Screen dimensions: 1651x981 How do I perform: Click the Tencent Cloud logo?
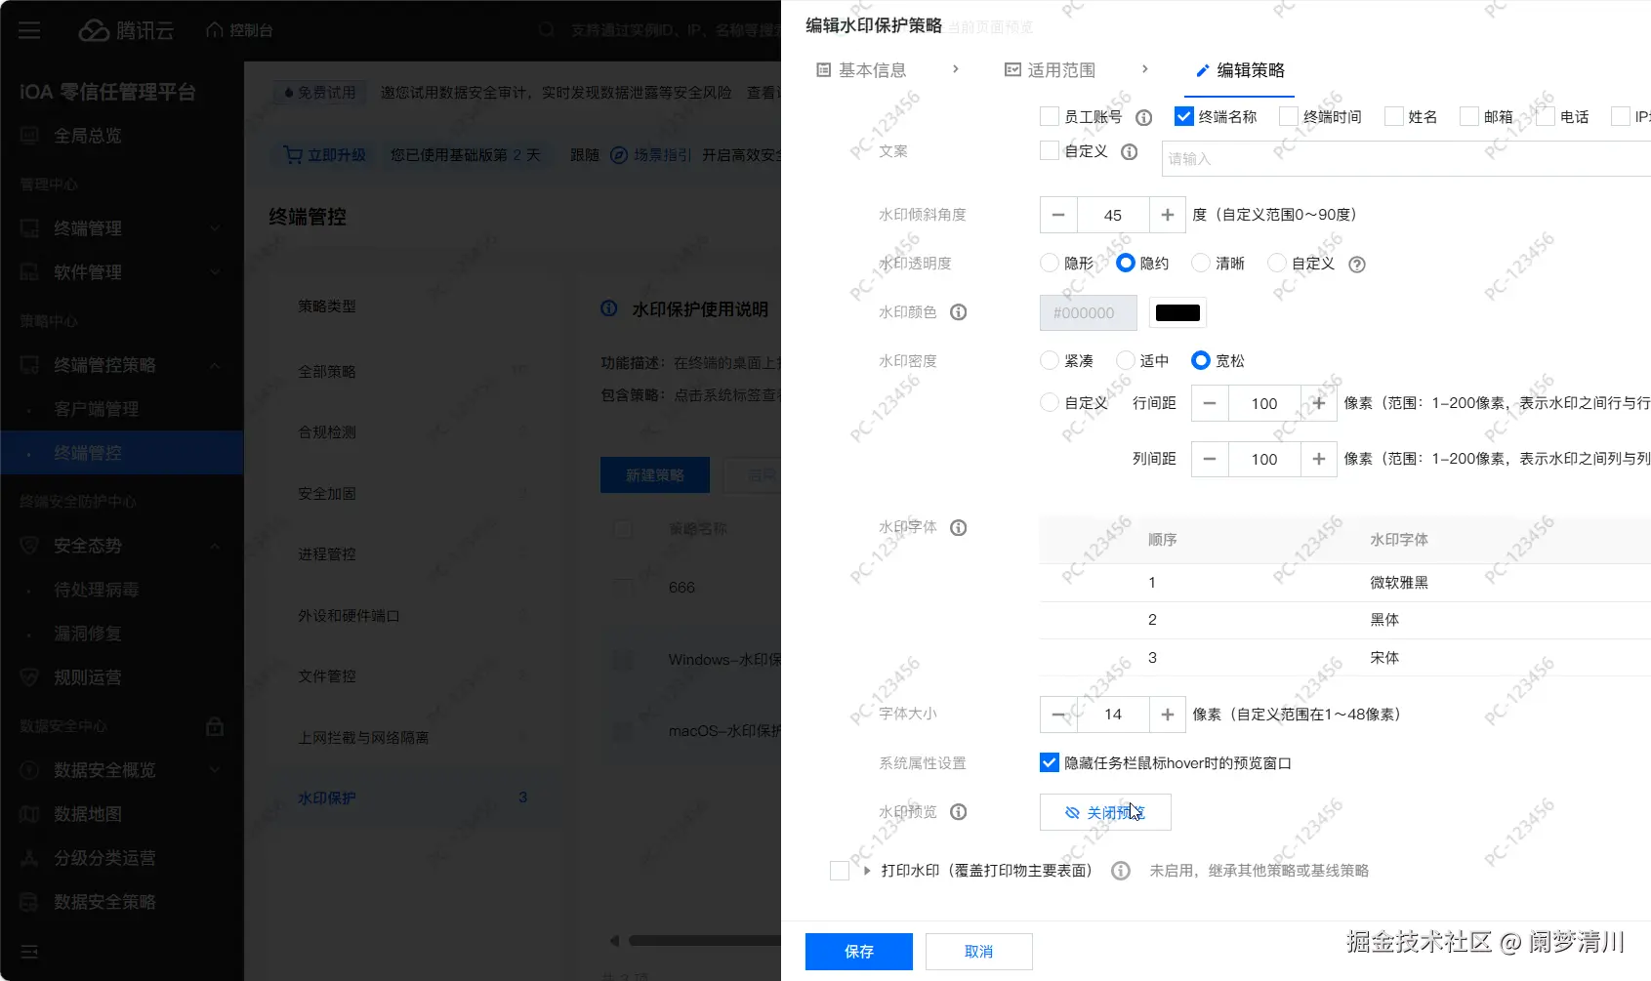[126, 30]
